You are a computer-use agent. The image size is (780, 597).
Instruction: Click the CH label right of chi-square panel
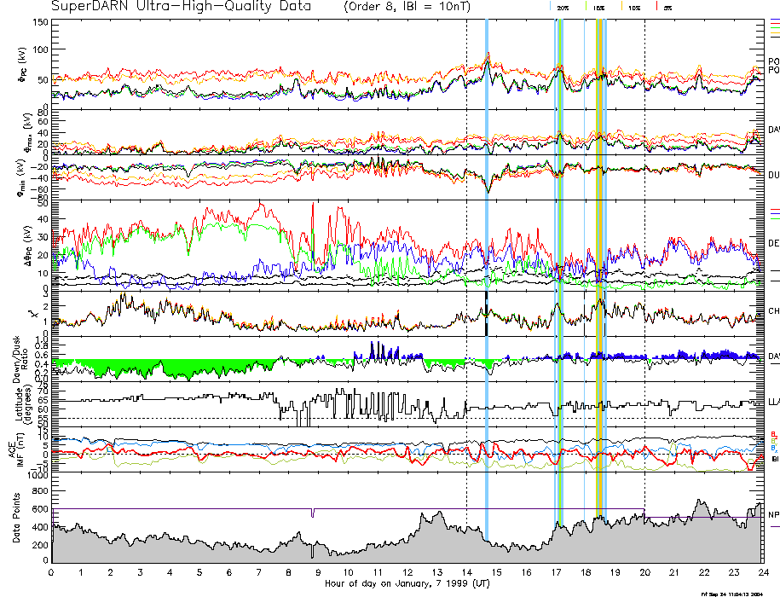pyautogui.click(x=773, y=311)
